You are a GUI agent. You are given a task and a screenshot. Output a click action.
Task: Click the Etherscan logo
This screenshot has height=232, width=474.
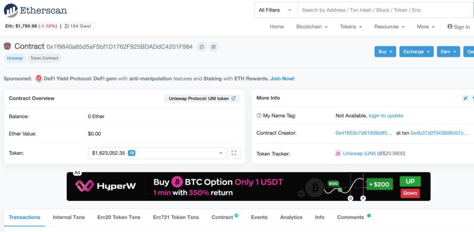[35, 11]
